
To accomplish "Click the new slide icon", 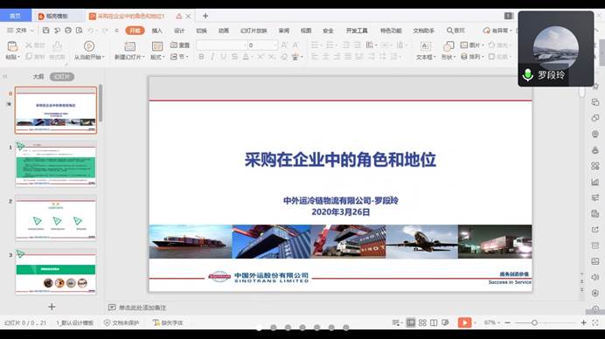I will click(x=129, y=46).
